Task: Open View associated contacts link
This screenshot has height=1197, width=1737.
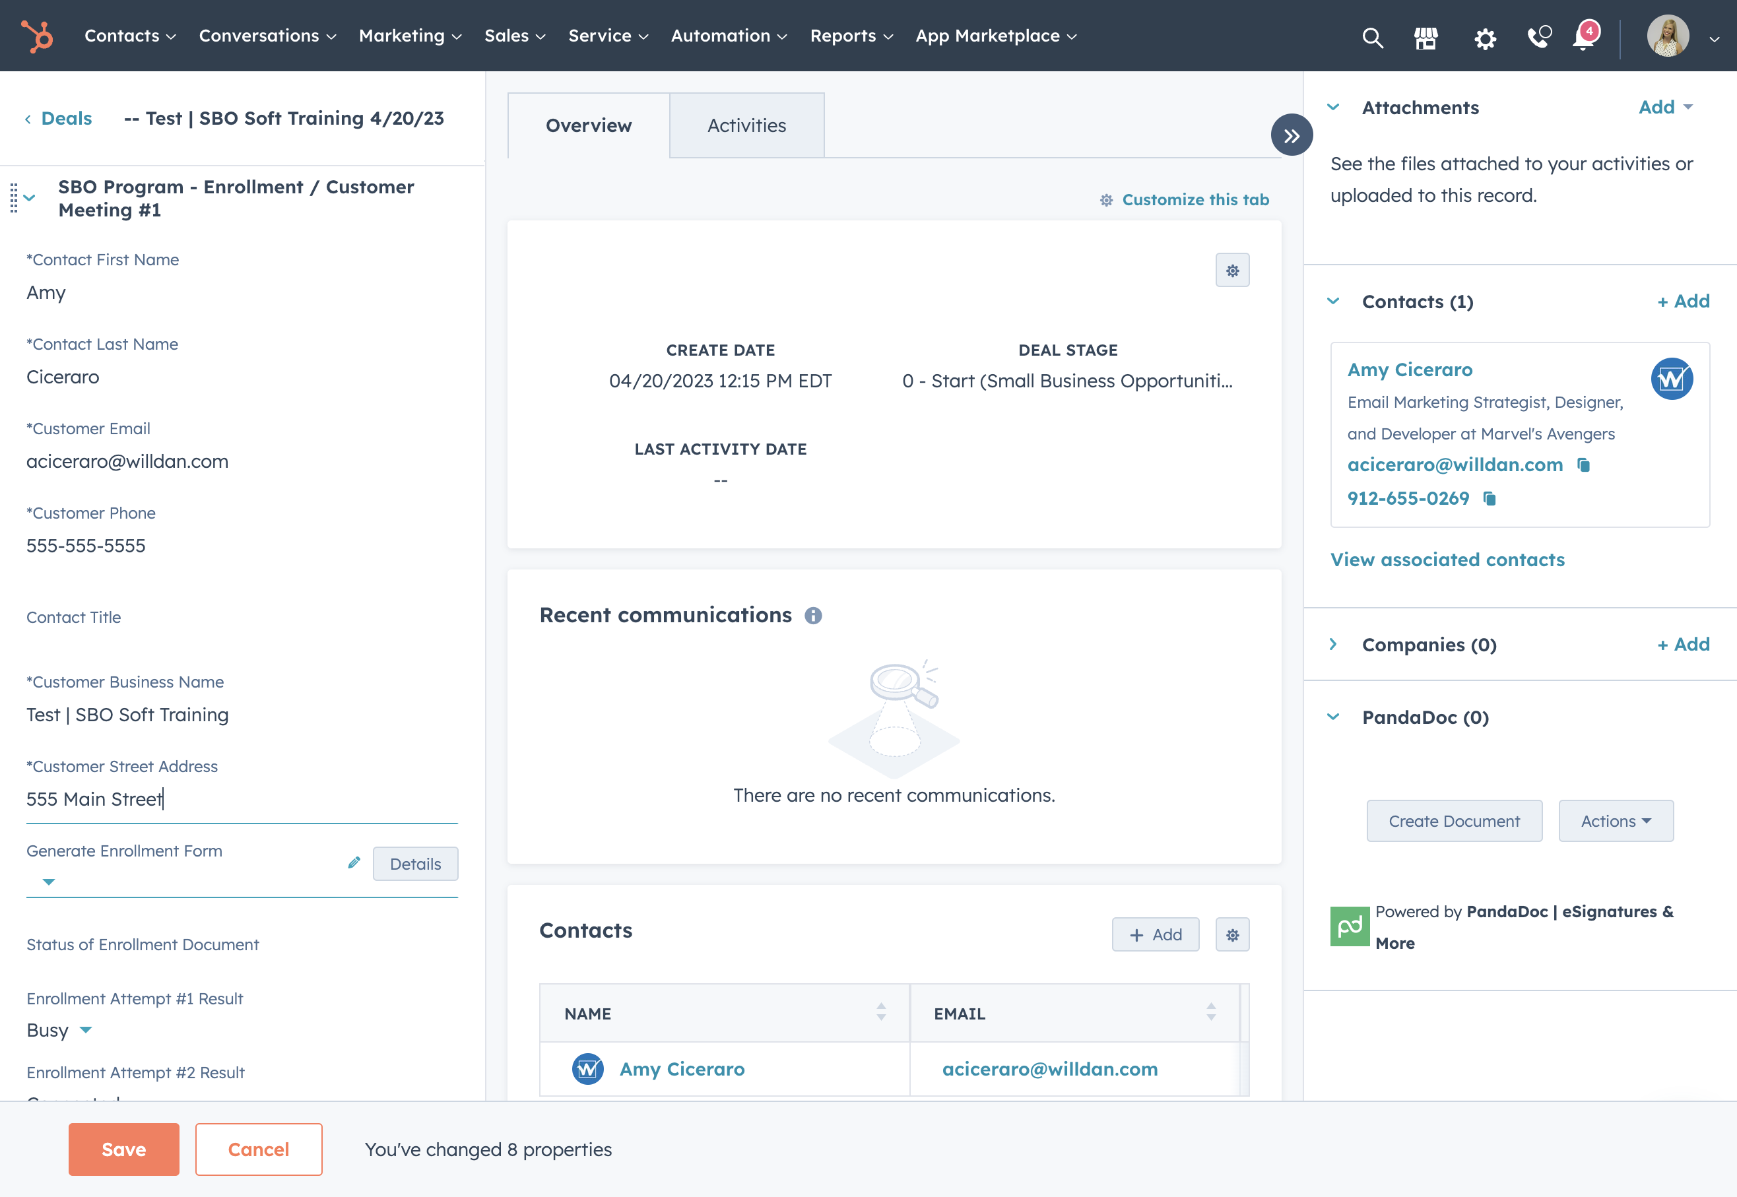Action: pyautogui.click(x=1447, y=560)
